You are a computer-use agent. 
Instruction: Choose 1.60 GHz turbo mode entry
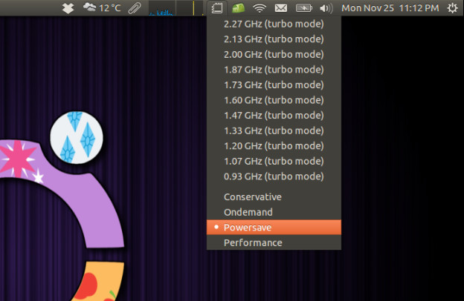point(273,100)
